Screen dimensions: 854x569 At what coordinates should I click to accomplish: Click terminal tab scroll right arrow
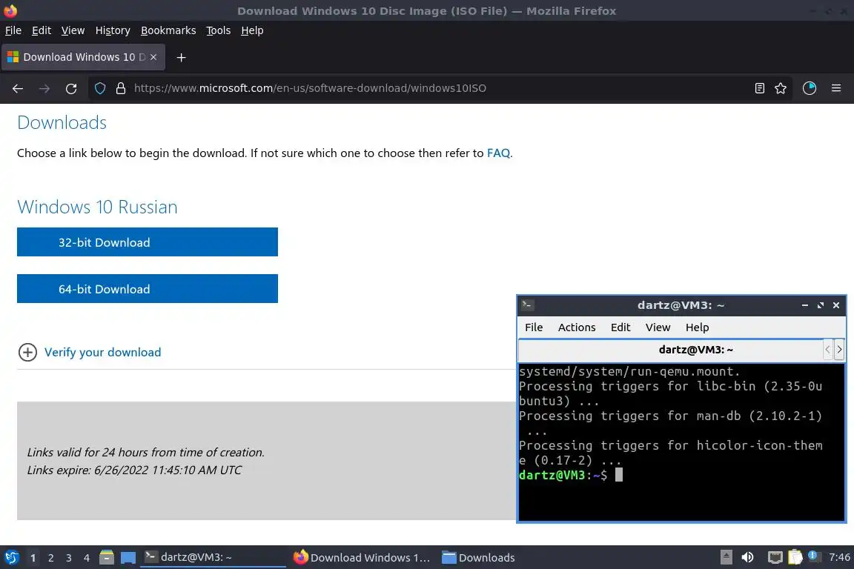[839, 350]
